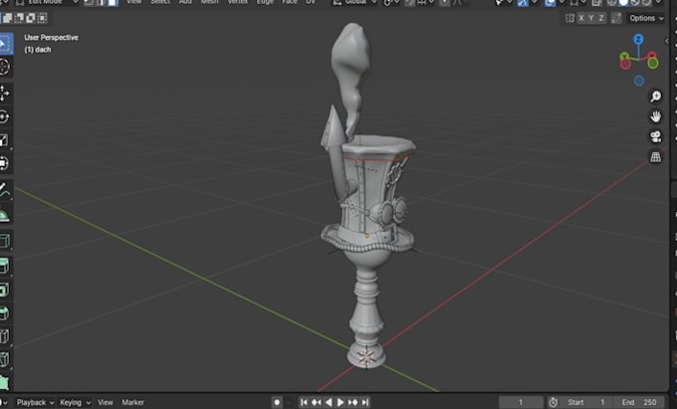The height and width of the screenshot is (409, 677).
Task: Jump to the last frame
Action: pos(364,402)
